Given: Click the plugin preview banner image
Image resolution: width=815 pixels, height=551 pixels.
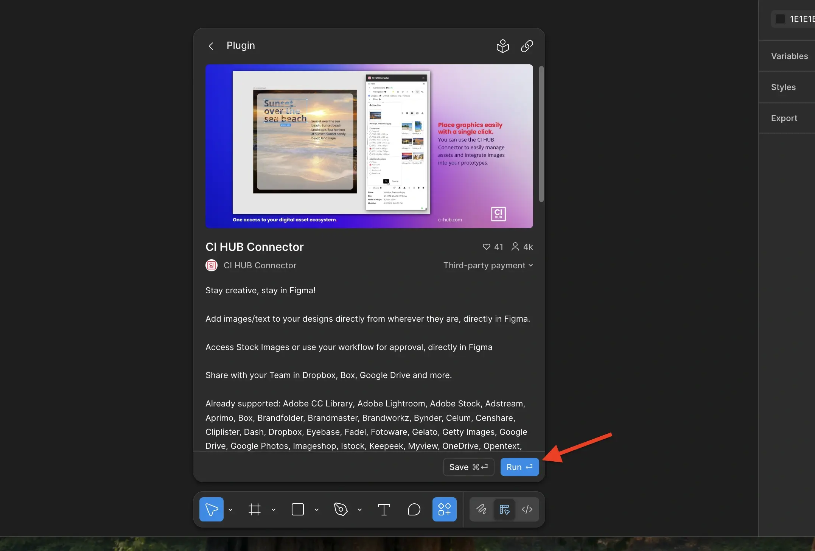Looking at the screenshot, I should pyautogui.click(x=369, y=146).
